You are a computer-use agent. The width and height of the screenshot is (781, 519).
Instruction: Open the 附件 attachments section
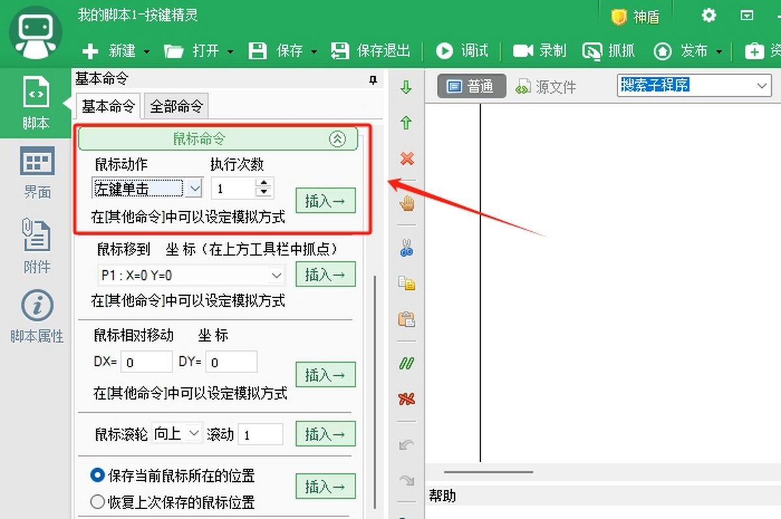[37, 246]
